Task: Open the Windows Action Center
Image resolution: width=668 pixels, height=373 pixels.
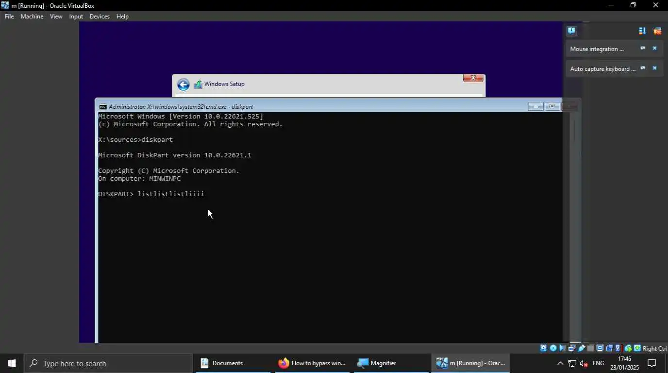Action: tap(652, 363)
